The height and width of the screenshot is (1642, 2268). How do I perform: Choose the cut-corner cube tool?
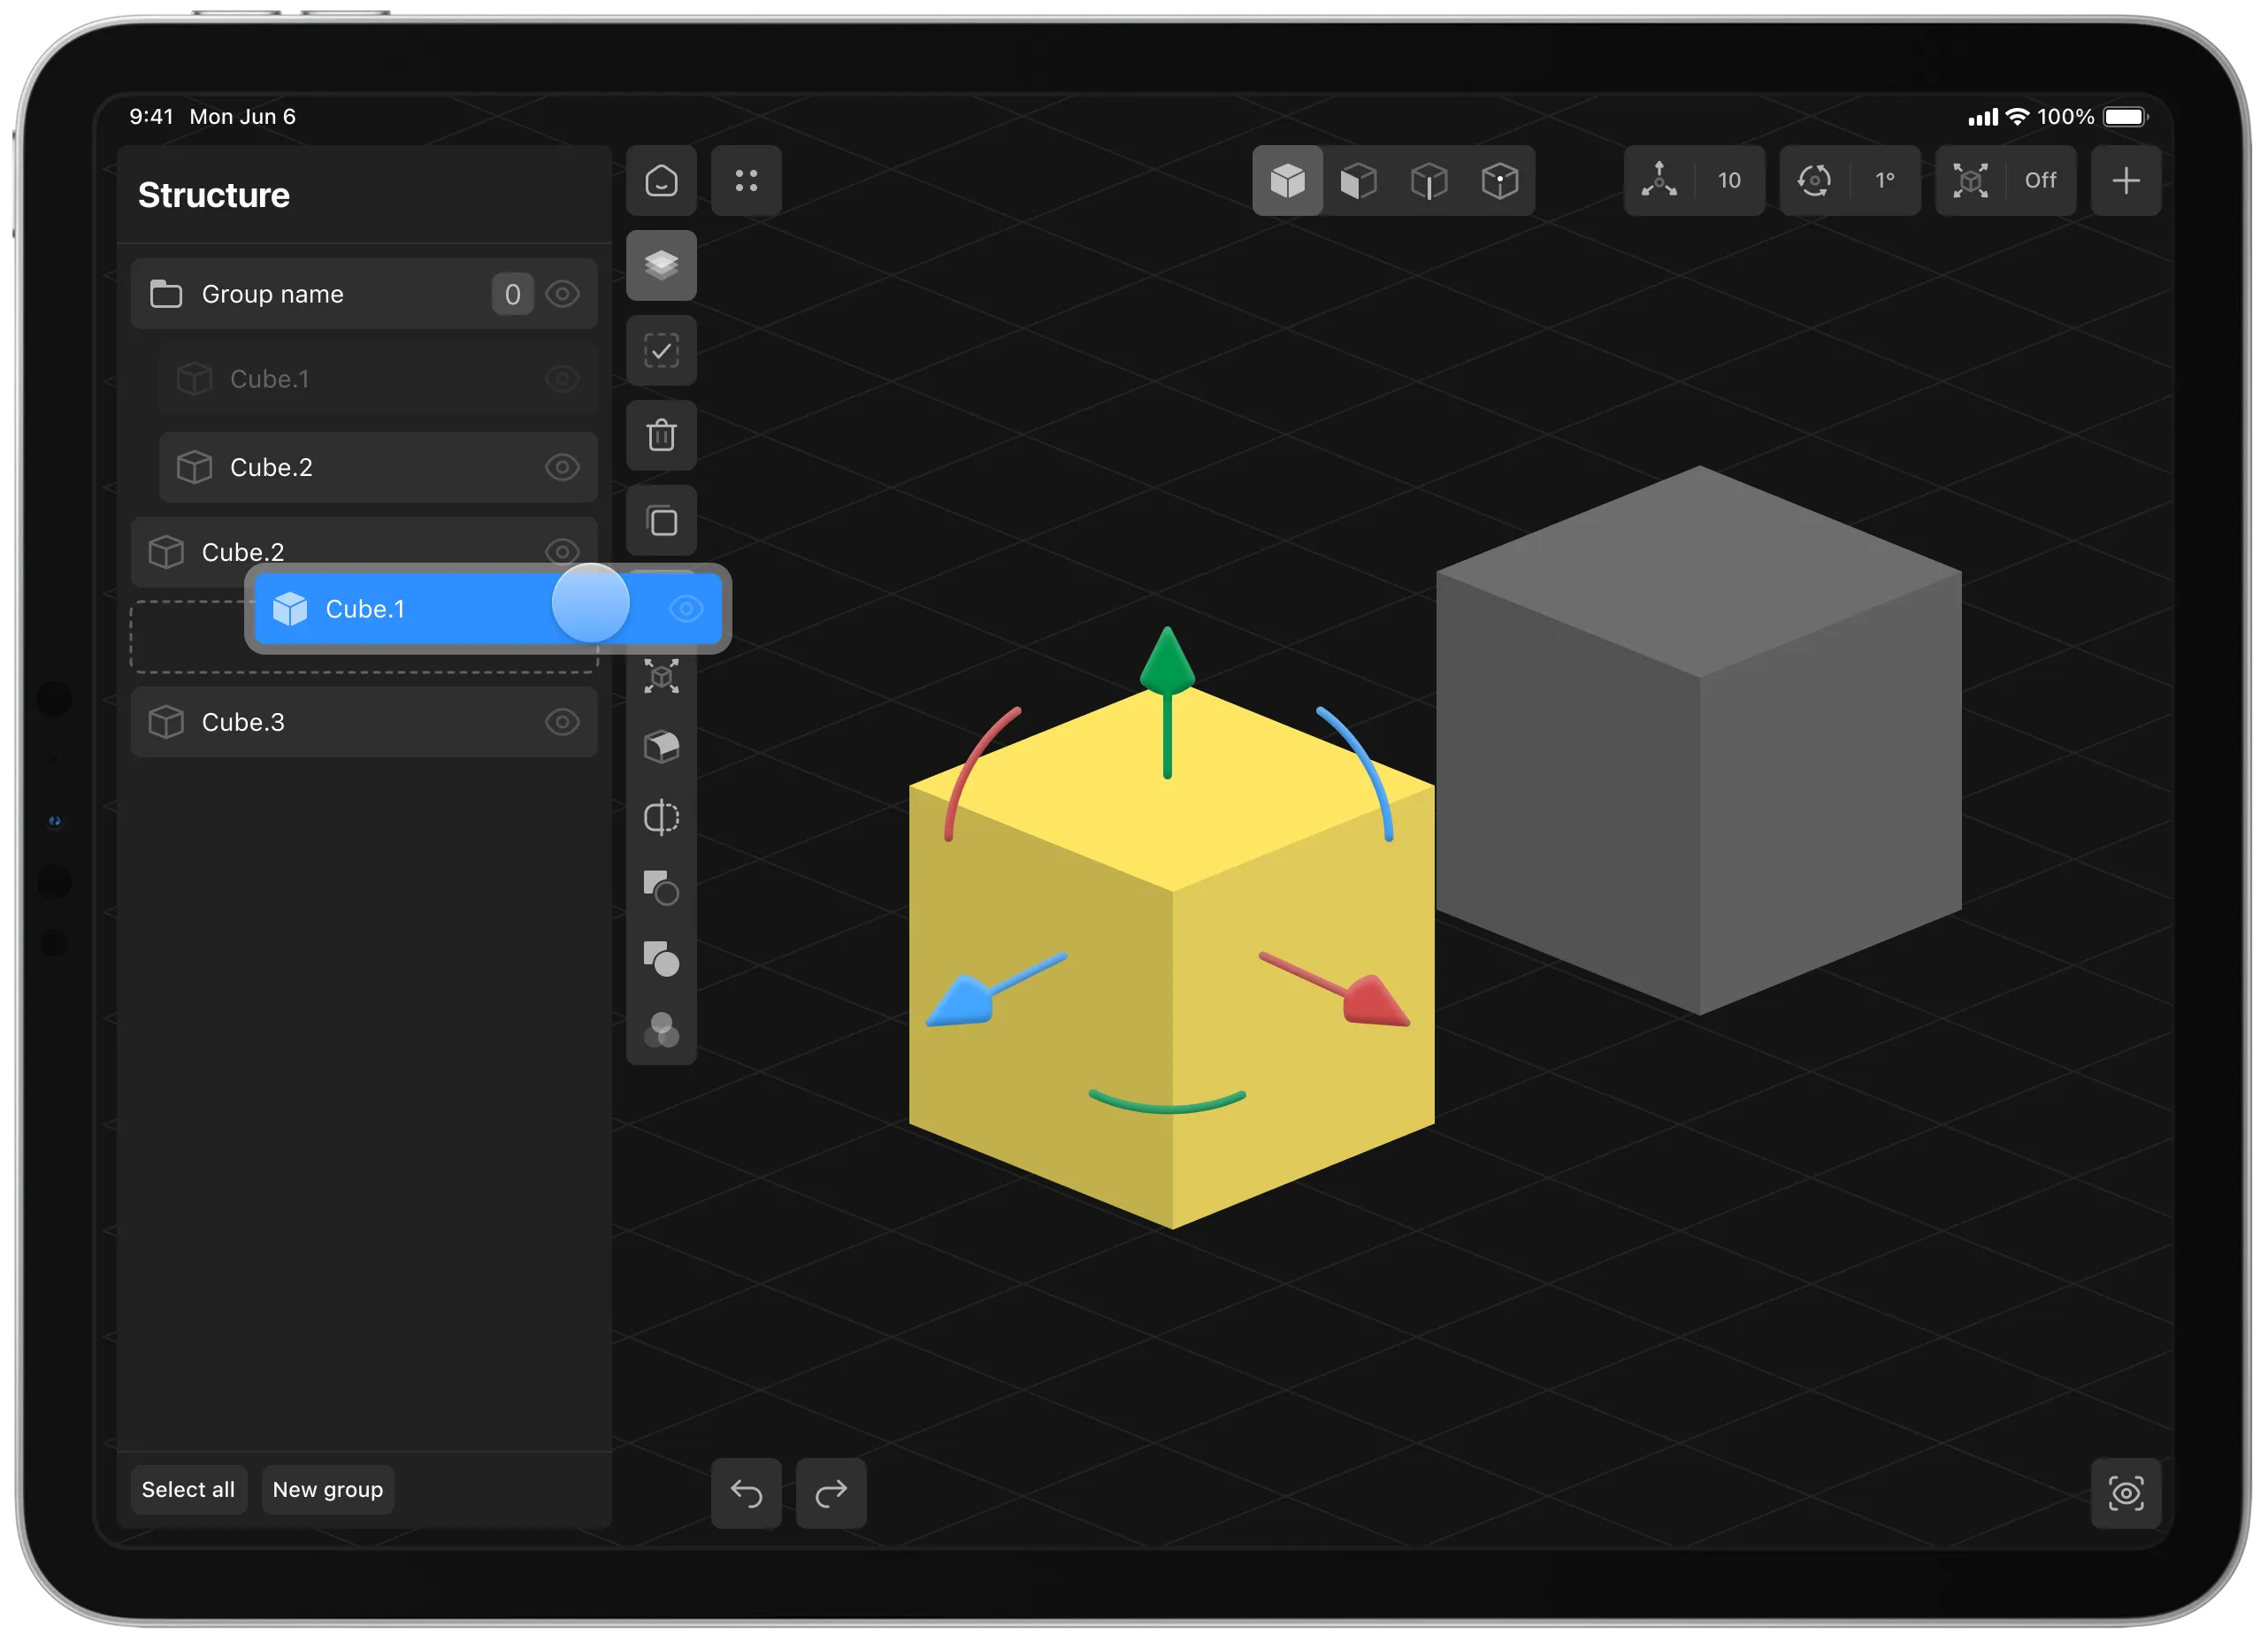point(661,747)
